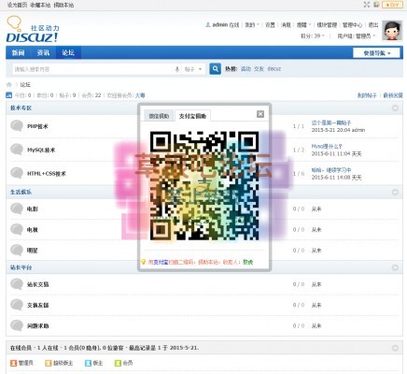Click the blue 版主 legend icon
The width and height of the screenshot is (407, 374).
(88, 363)
